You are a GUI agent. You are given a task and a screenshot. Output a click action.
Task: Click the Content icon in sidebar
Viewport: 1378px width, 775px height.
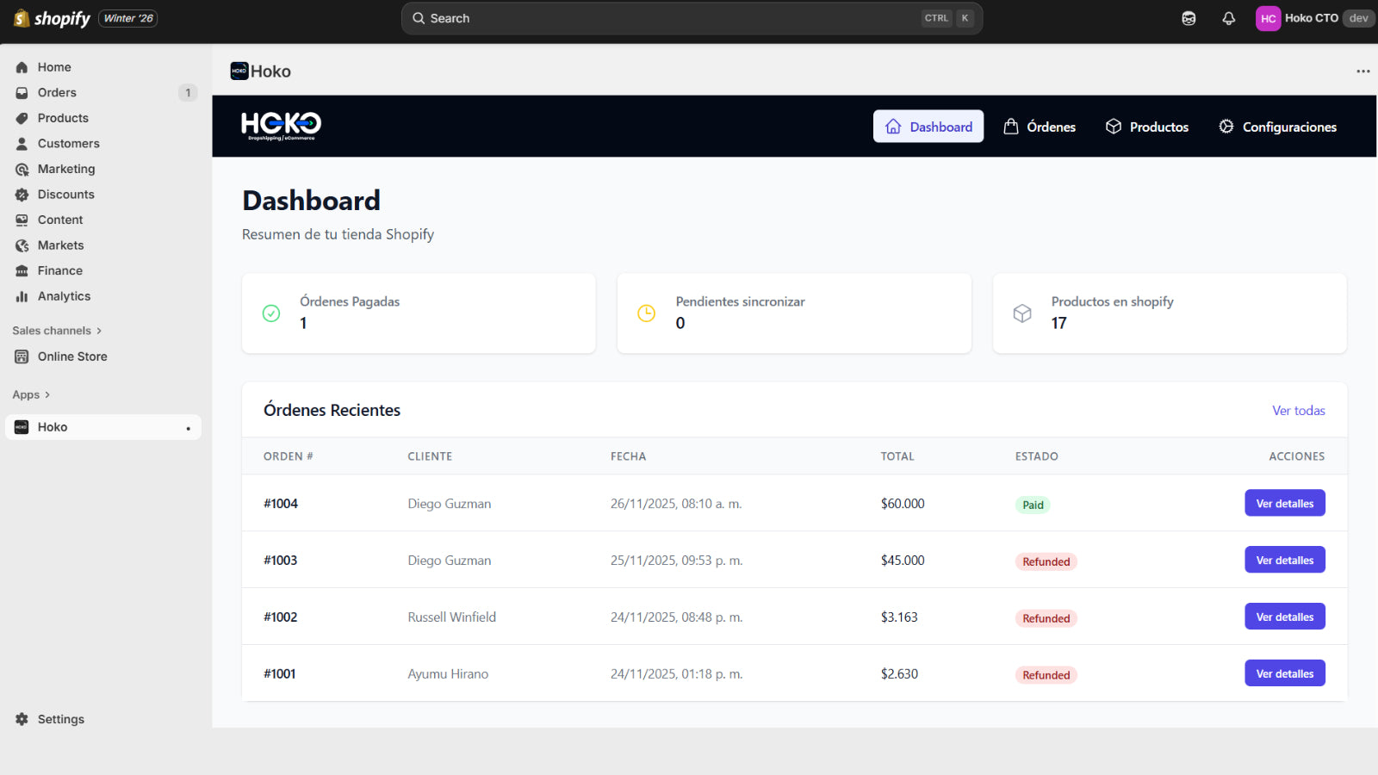pos(22,220)
